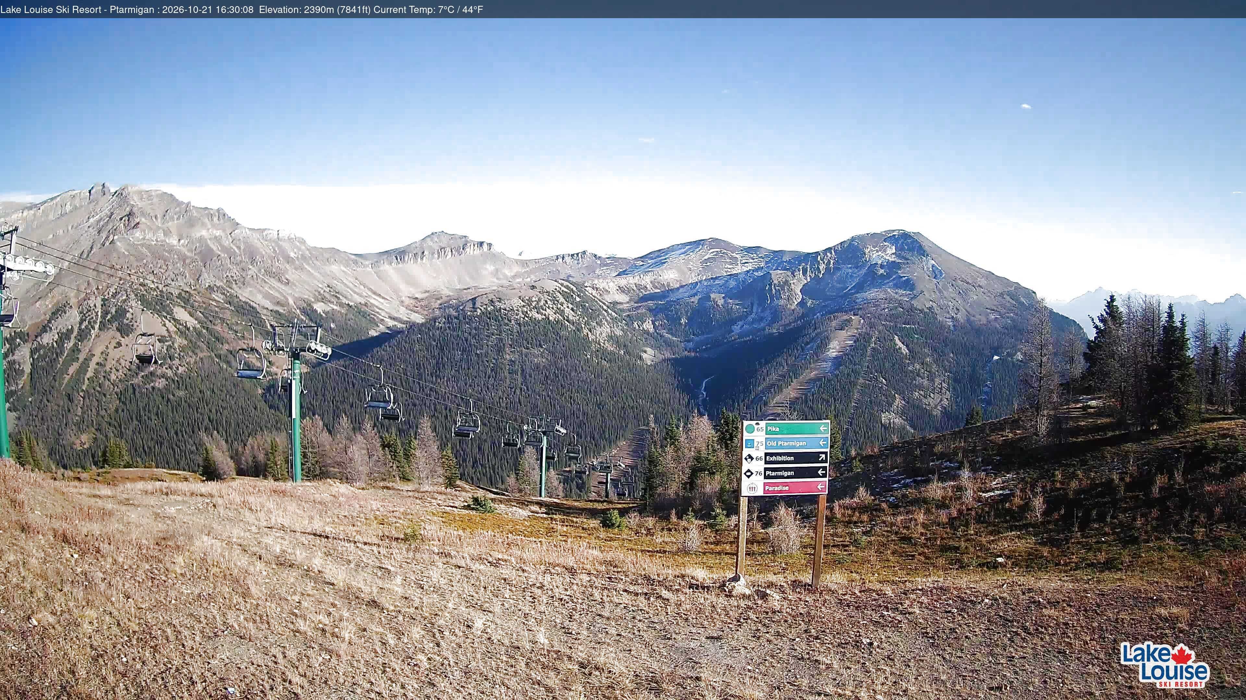Click the left arrow on the Pika row
1246x700 pixels.
coord(824,429)
